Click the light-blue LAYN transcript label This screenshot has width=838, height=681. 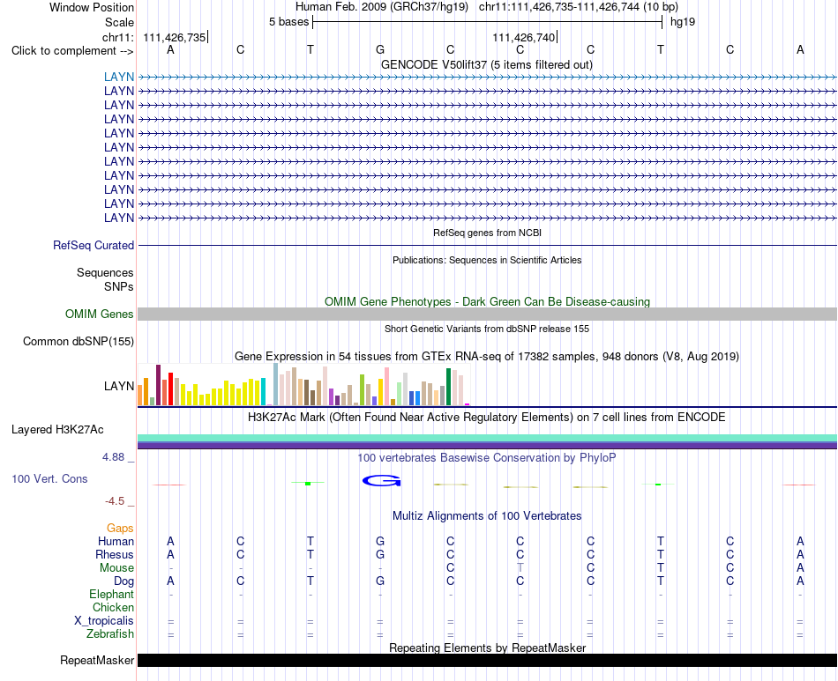pyautogui.click(x=119, y=77)
